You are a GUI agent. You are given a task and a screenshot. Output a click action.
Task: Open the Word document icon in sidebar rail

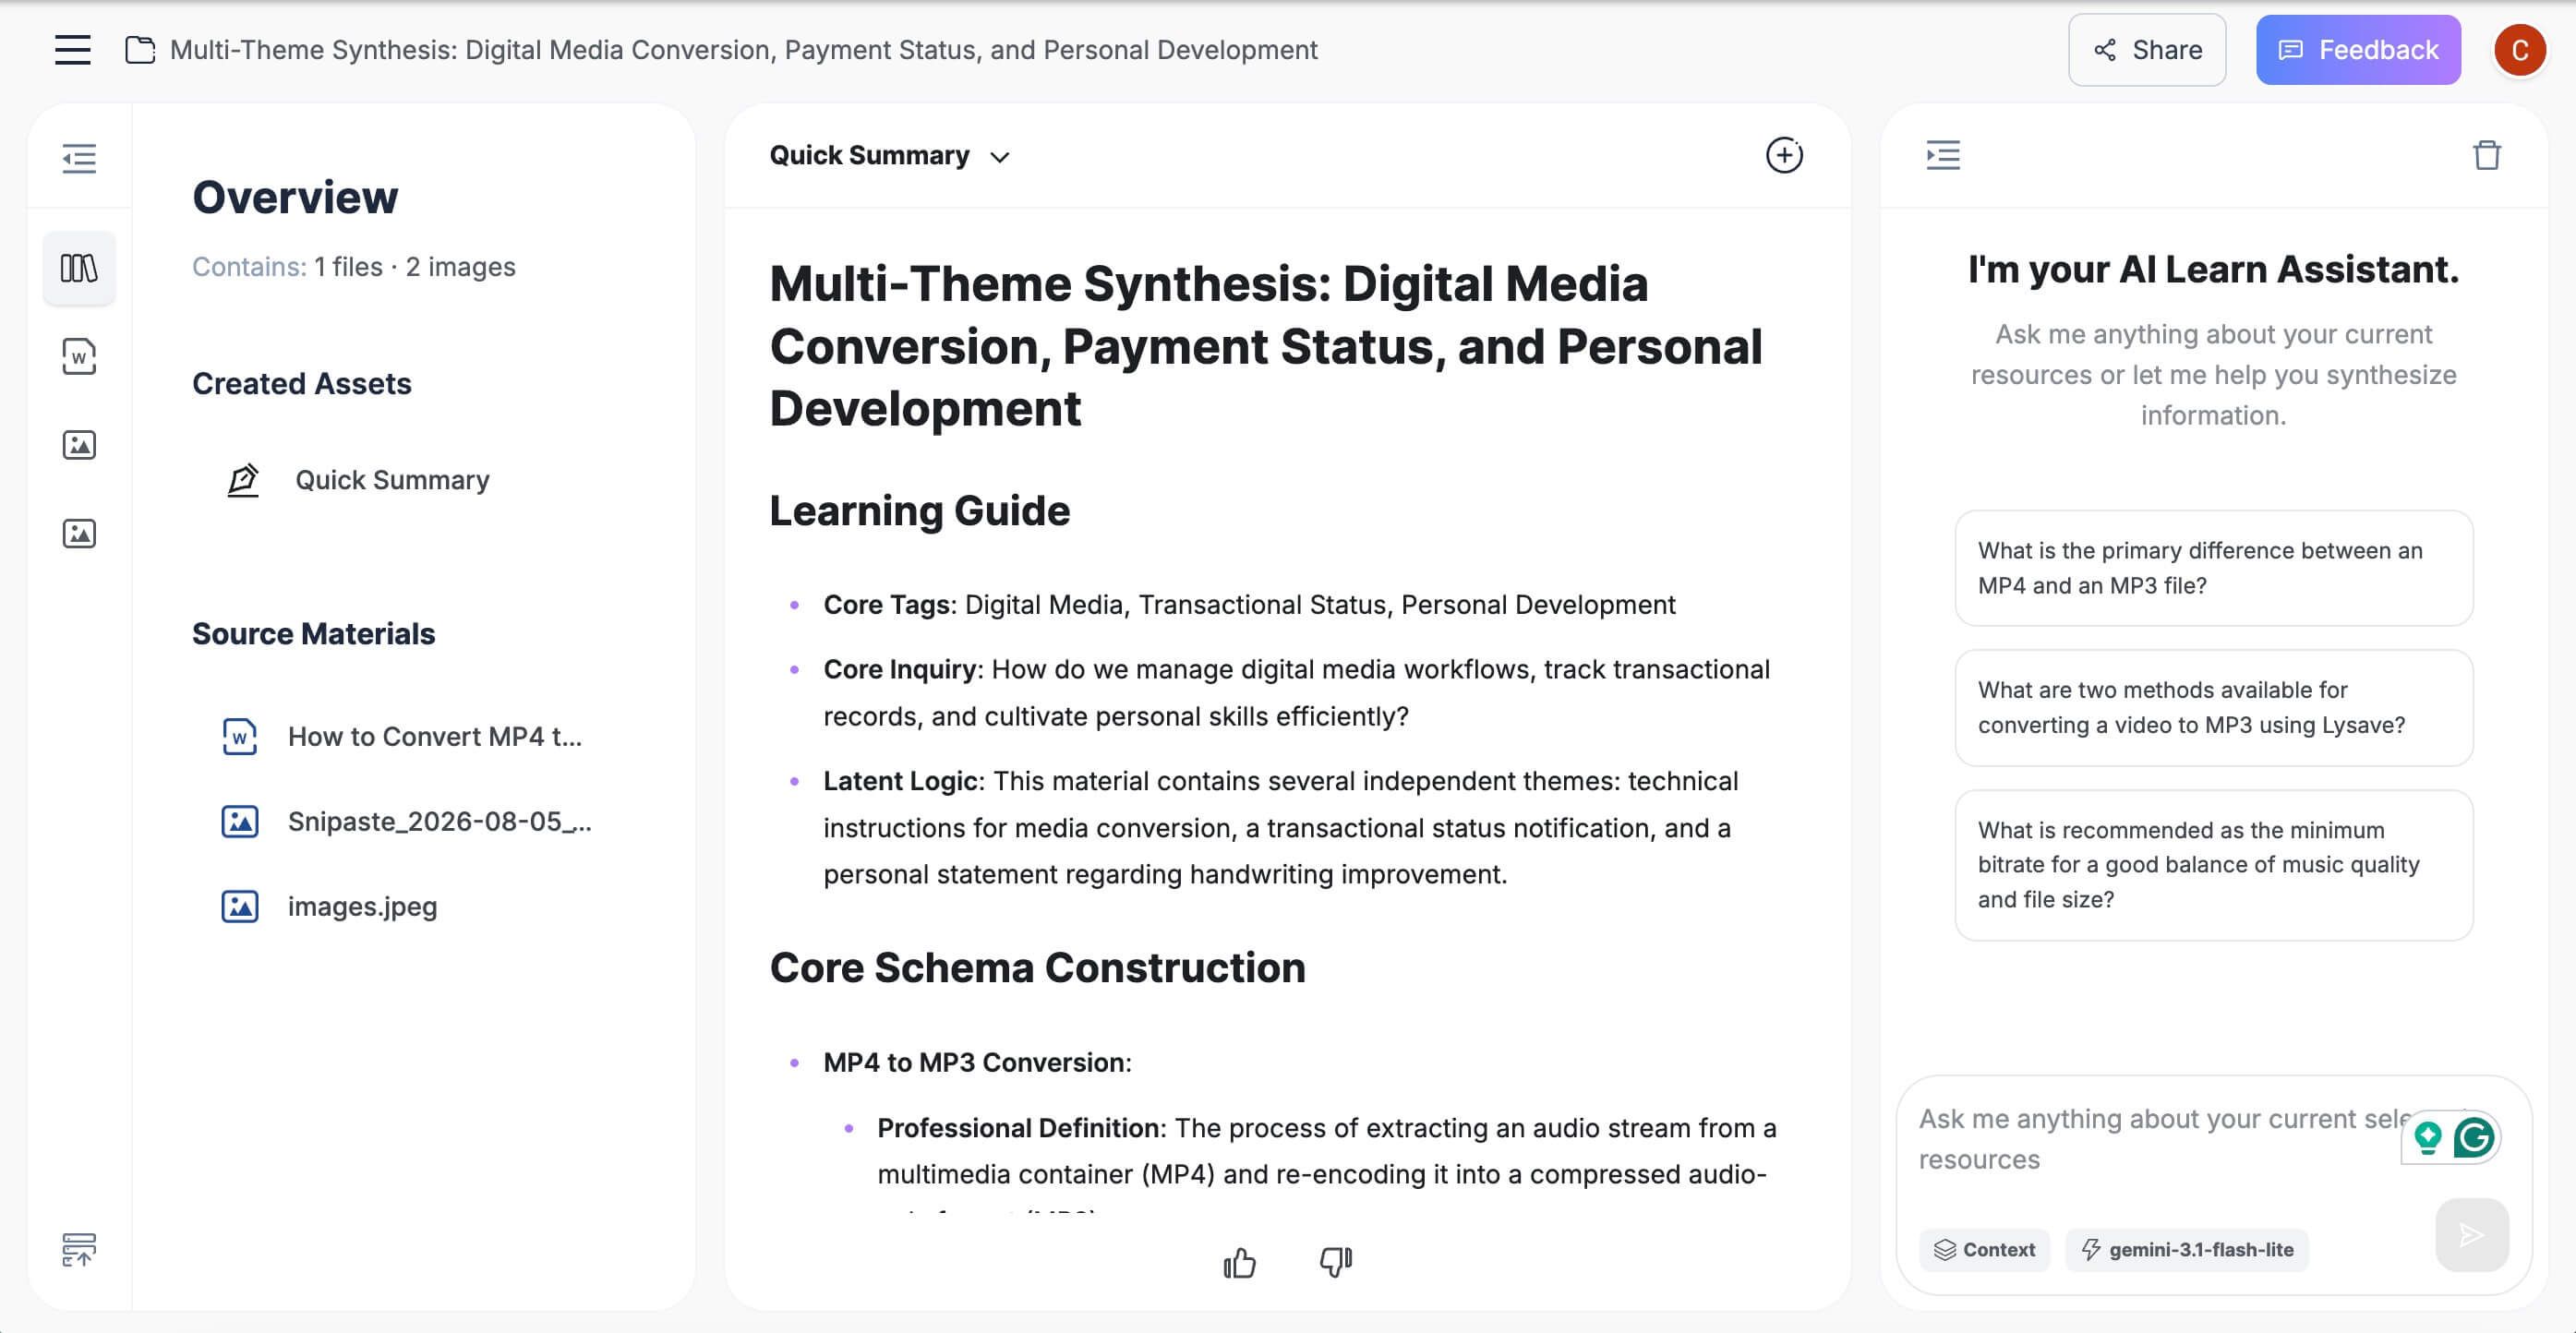point(79,357)
